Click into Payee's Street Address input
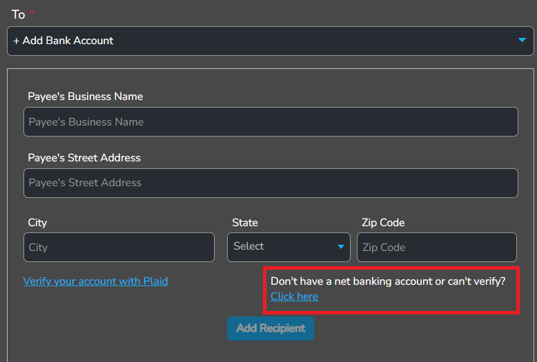 [x=271, y=183]
